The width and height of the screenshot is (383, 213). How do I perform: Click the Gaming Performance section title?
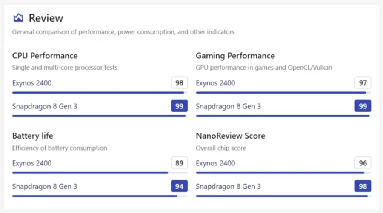click(235, 56)
